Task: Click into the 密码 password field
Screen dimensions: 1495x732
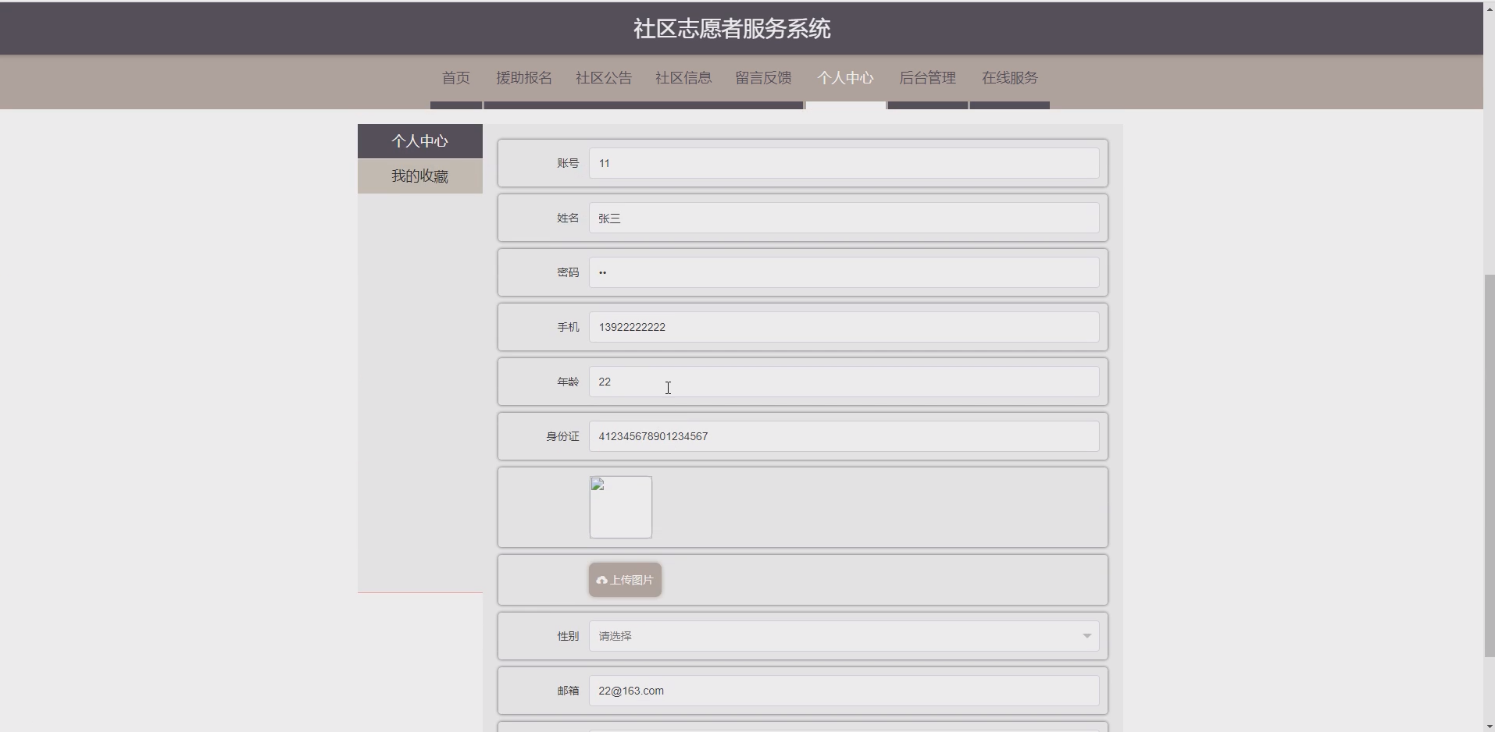Action: point(844,272)
